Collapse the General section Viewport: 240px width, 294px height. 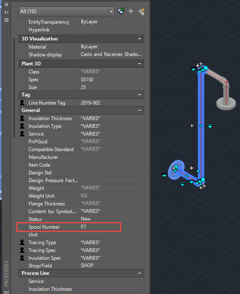tap(140, 110)
